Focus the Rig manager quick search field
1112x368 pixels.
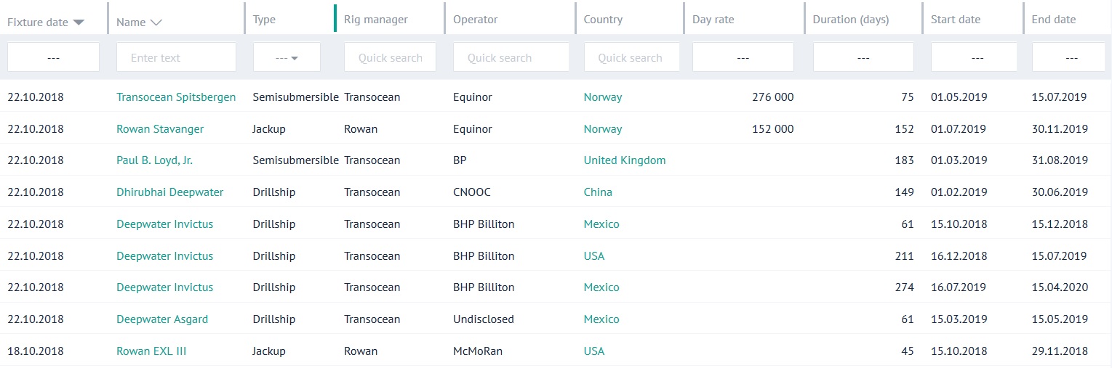tap(390, 57)
